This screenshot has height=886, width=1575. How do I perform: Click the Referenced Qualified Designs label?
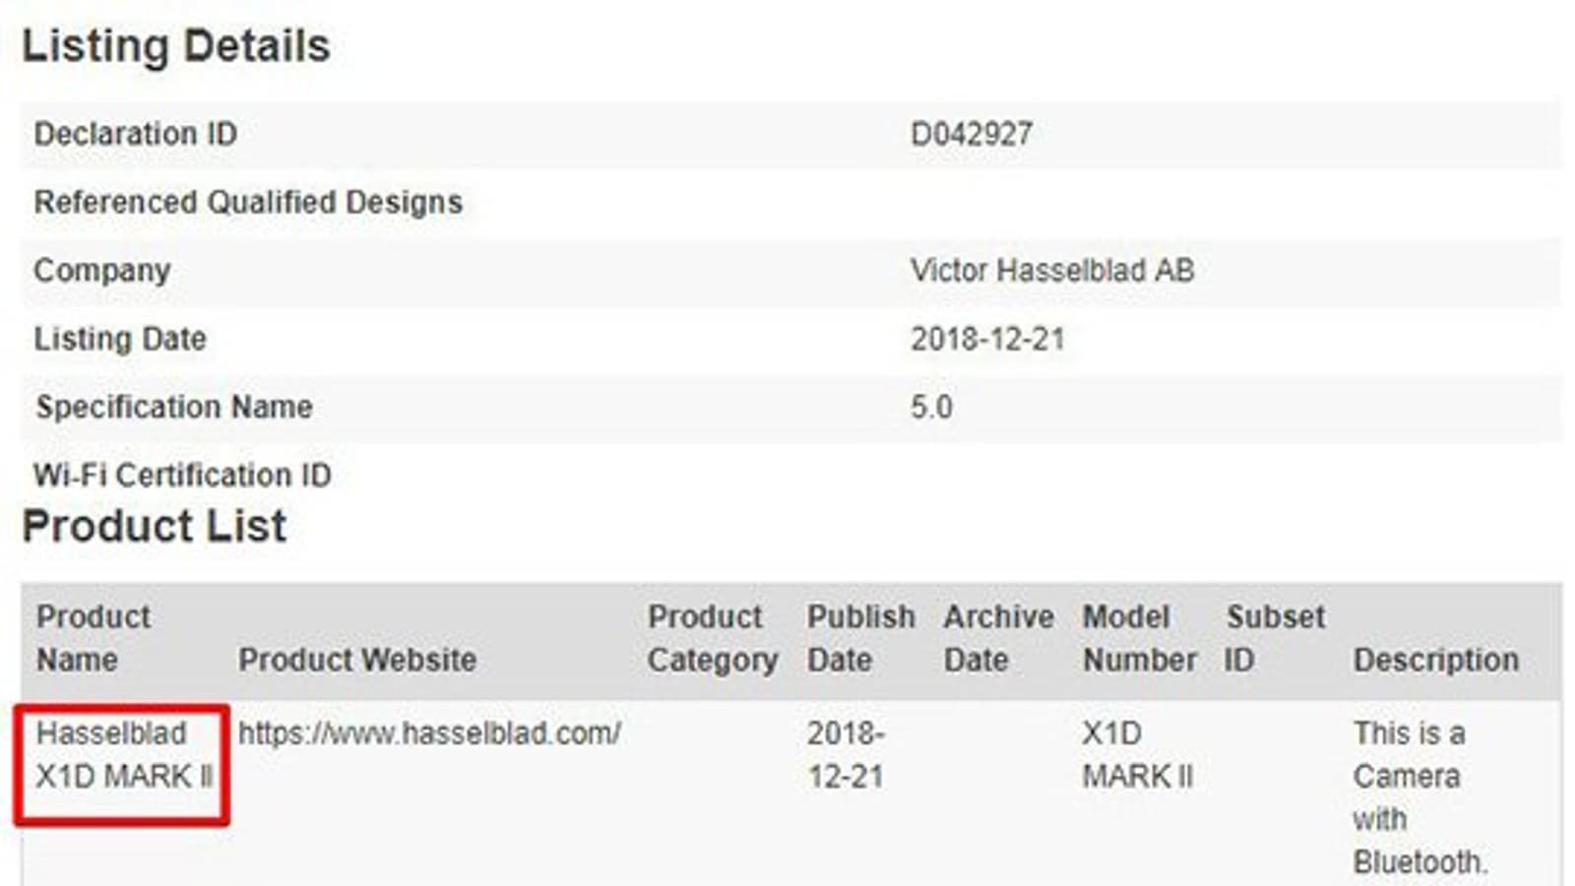[248, 202]
